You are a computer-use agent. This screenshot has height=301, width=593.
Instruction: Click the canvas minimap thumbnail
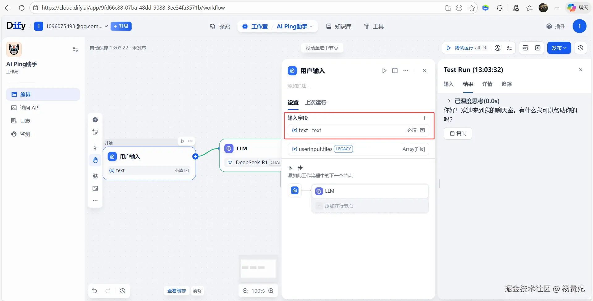(258, 268)
